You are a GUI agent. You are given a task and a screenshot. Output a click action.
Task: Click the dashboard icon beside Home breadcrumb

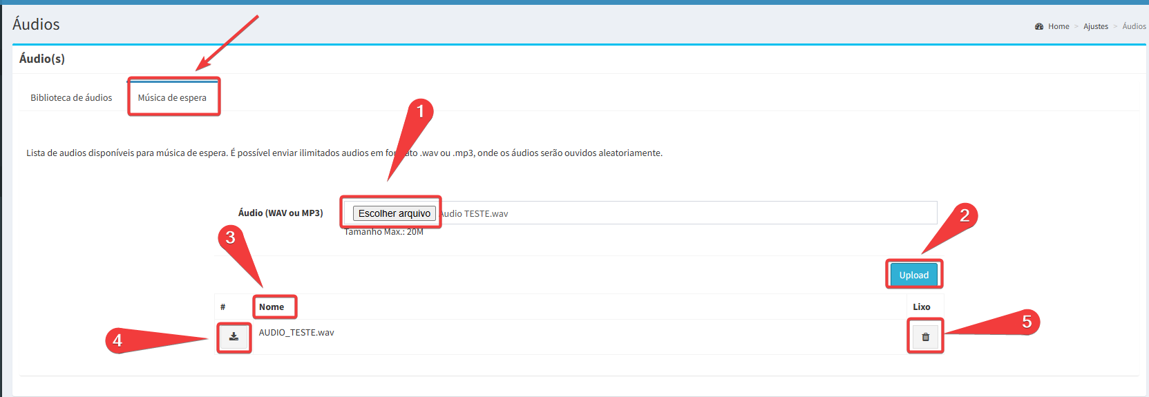point(1038,26)
